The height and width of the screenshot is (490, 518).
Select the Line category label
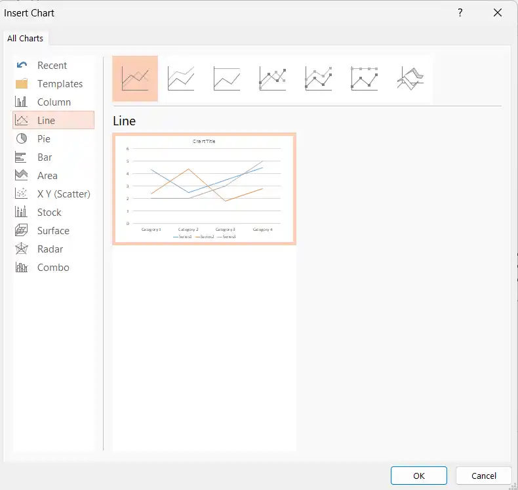coord(47,121)
